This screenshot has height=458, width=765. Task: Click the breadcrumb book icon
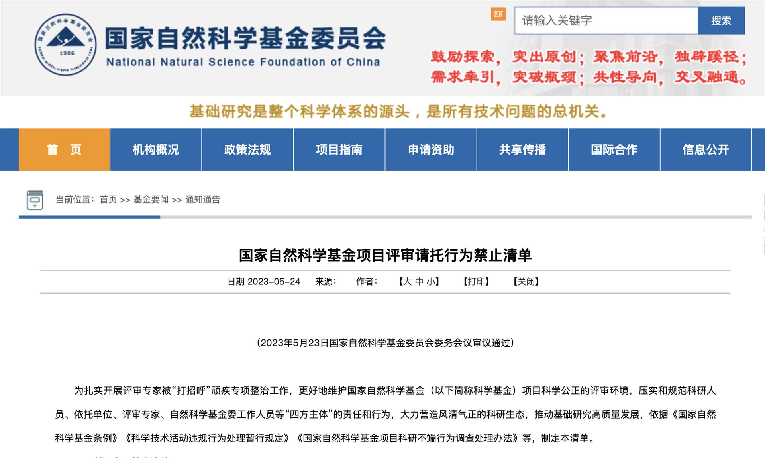tap(35, 200)
